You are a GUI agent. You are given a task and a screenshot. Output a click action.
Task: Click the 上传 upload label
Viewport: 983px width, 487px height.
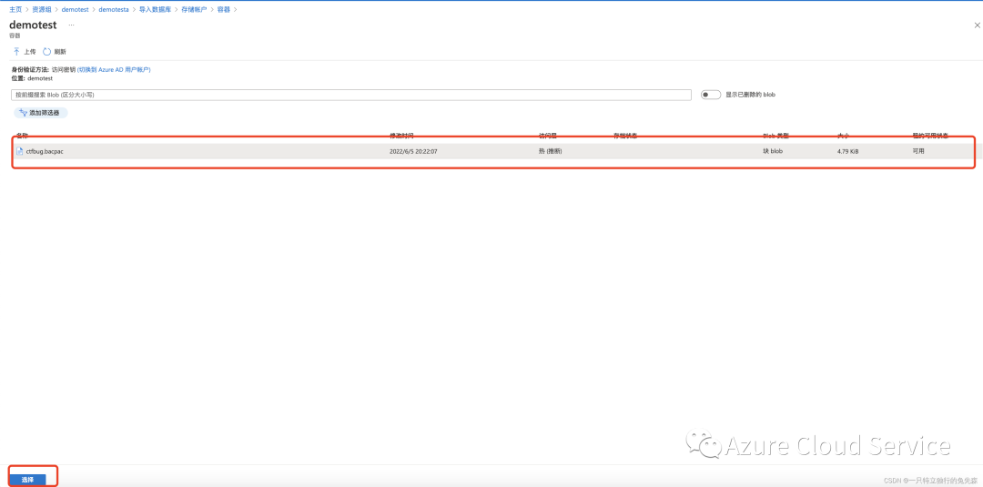[29, 51]
